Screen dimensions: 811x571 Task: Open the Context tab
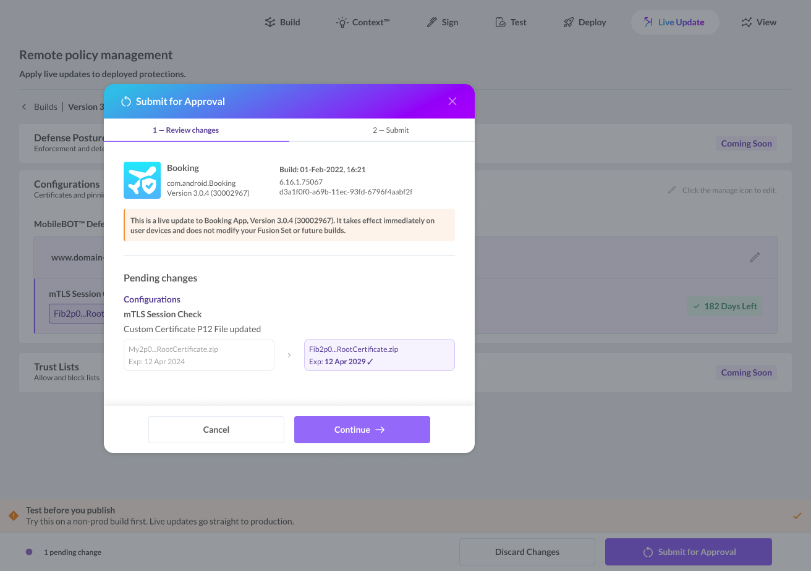363,22
